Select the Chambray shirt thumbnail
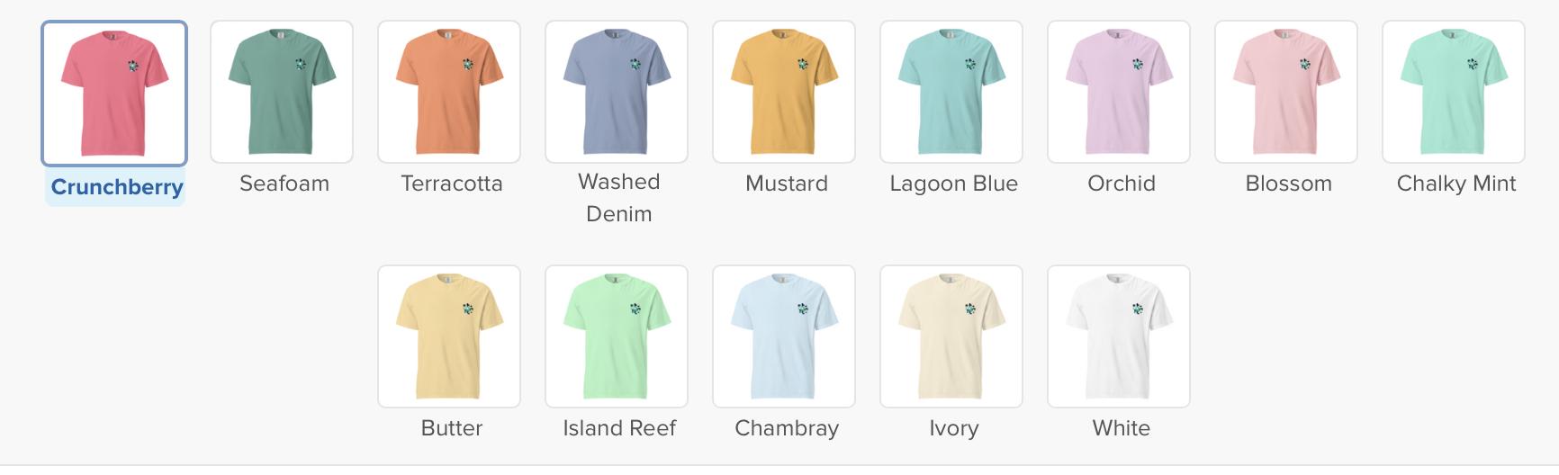The height and width of the screenshot is (475, 1559). pyautogui.click(x=784, y=336)
